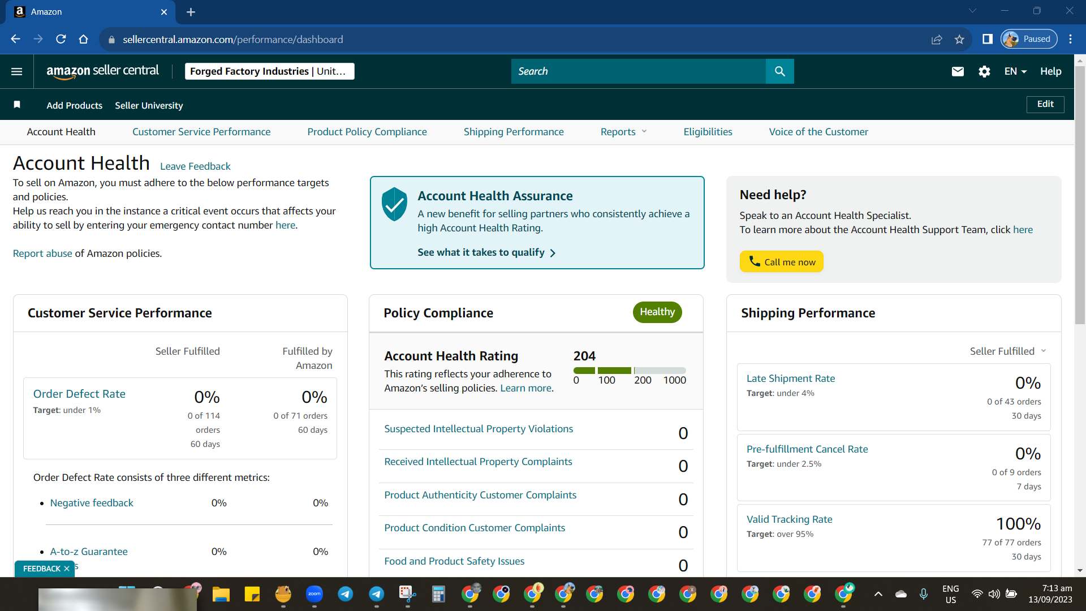Click the Account Health Rating progress bar
Screen dimensions: 1086x611
point(630,371)
